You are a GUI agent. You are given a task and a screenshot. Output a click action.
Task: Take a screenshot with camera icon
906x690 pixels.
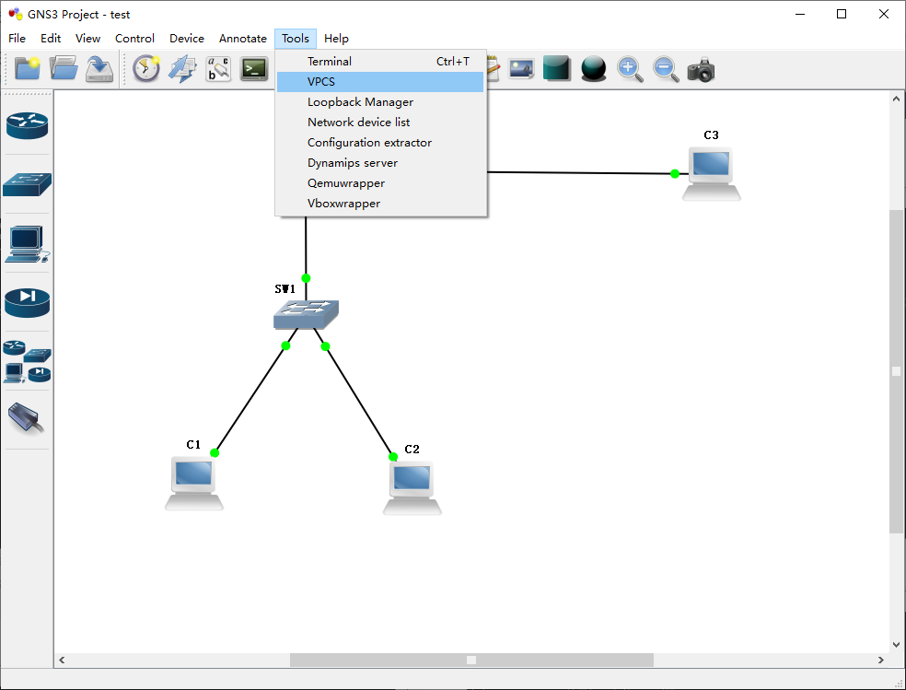tap(701, 70)
